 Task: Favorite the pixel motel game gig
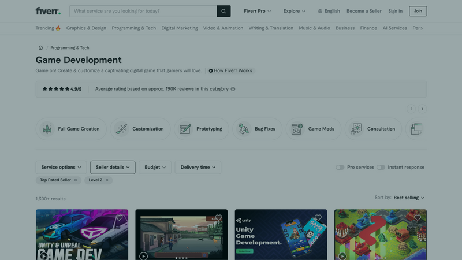pos(219,218)
